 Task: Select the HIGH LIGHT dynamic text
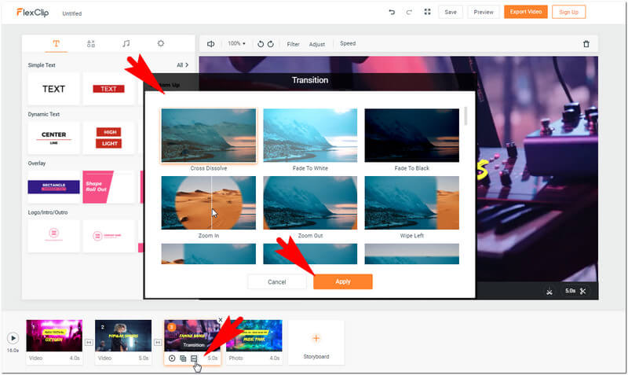pos(108,138)
